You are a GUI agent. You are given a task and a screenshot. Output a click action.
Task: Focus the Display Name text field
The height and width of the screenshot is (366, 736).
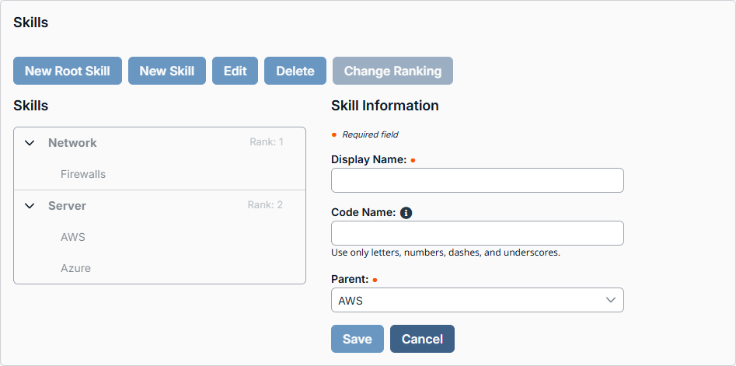(x=477, y=180)
